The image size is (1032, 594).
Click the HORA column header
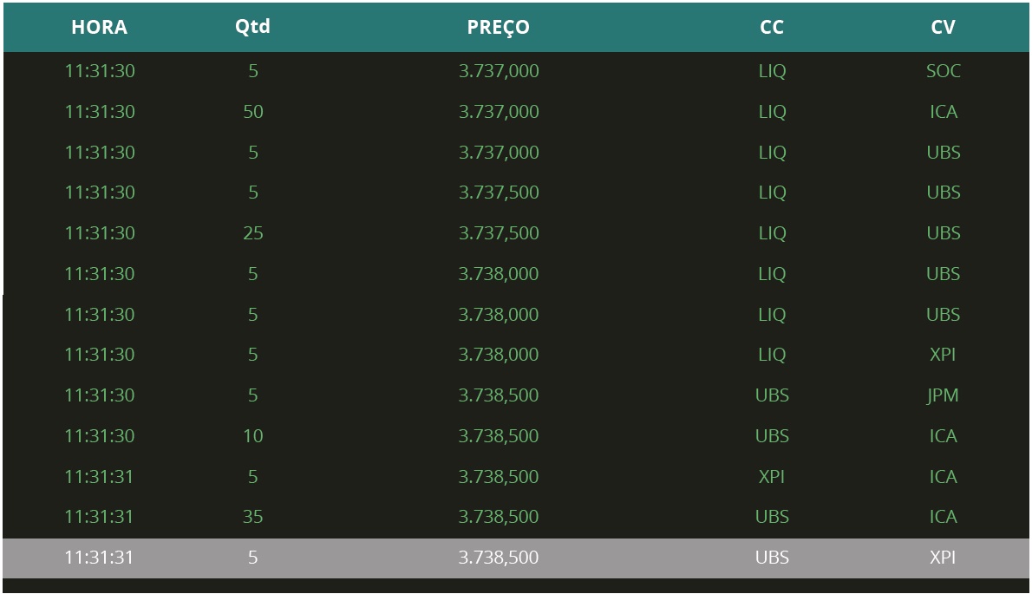coord(100,27)
